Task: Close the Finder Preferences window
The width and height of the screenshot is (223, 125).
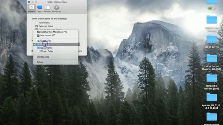Action: [29, 2]
